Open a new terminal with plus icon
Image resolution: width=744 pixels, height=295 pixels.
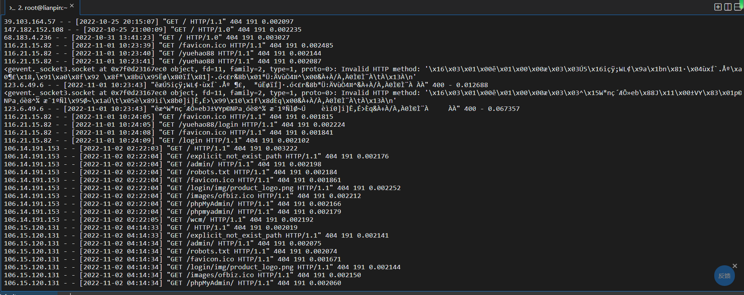pos(718,7)
